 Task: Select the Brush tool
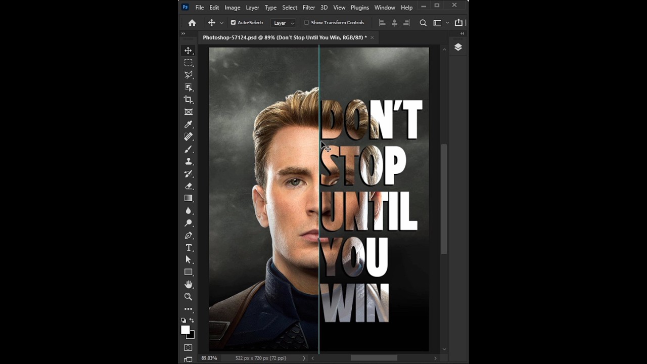pos(188,149)
